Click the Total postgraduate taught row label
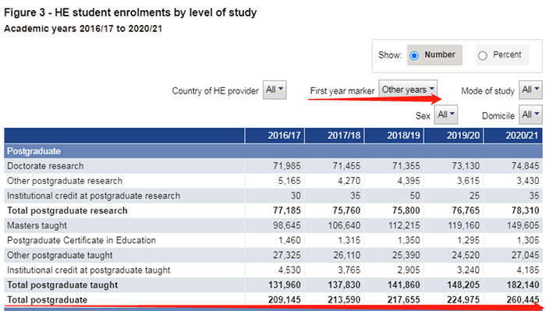 click(62, 285)
